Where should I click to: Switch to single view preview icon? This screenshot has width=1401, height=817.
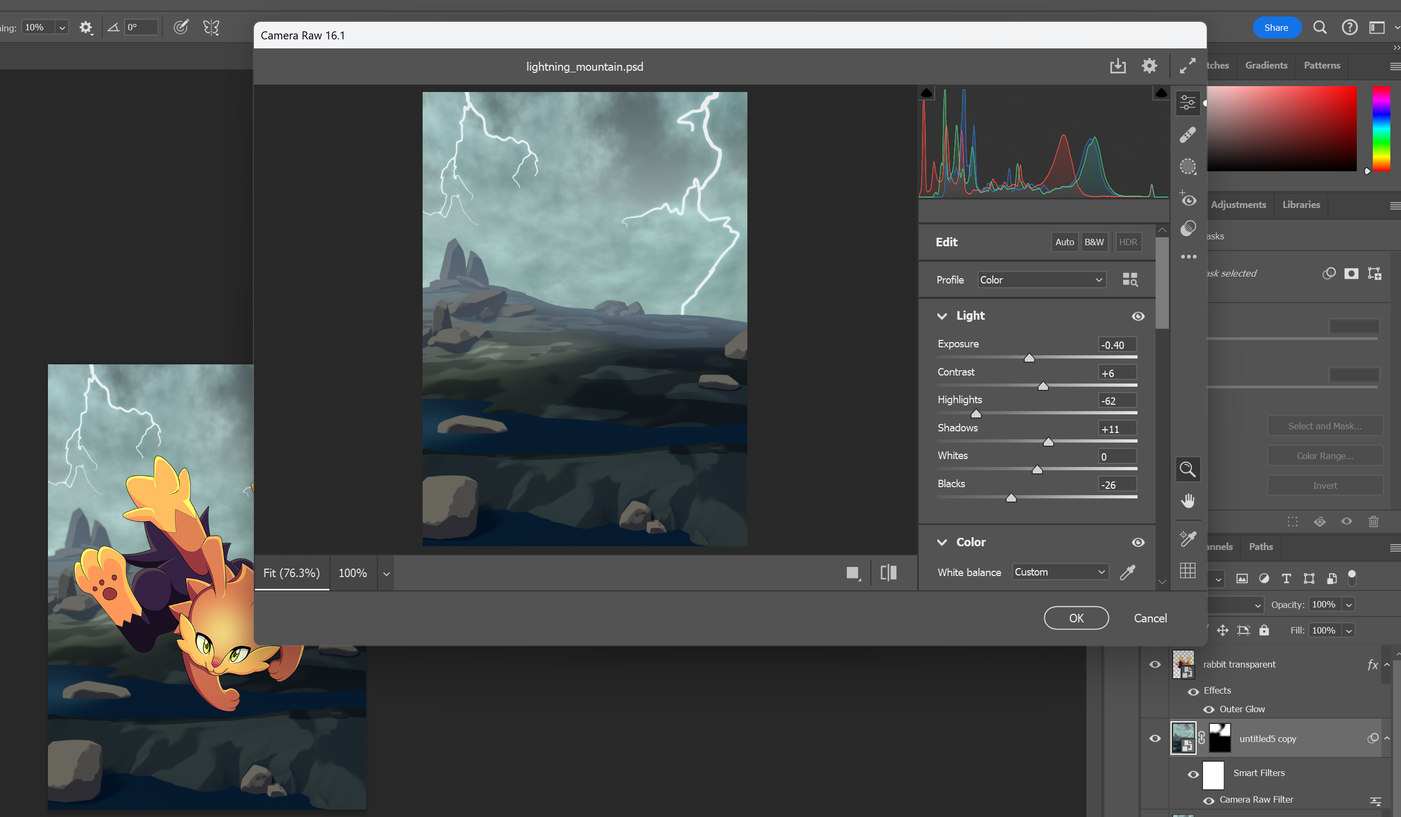[853, 573]
